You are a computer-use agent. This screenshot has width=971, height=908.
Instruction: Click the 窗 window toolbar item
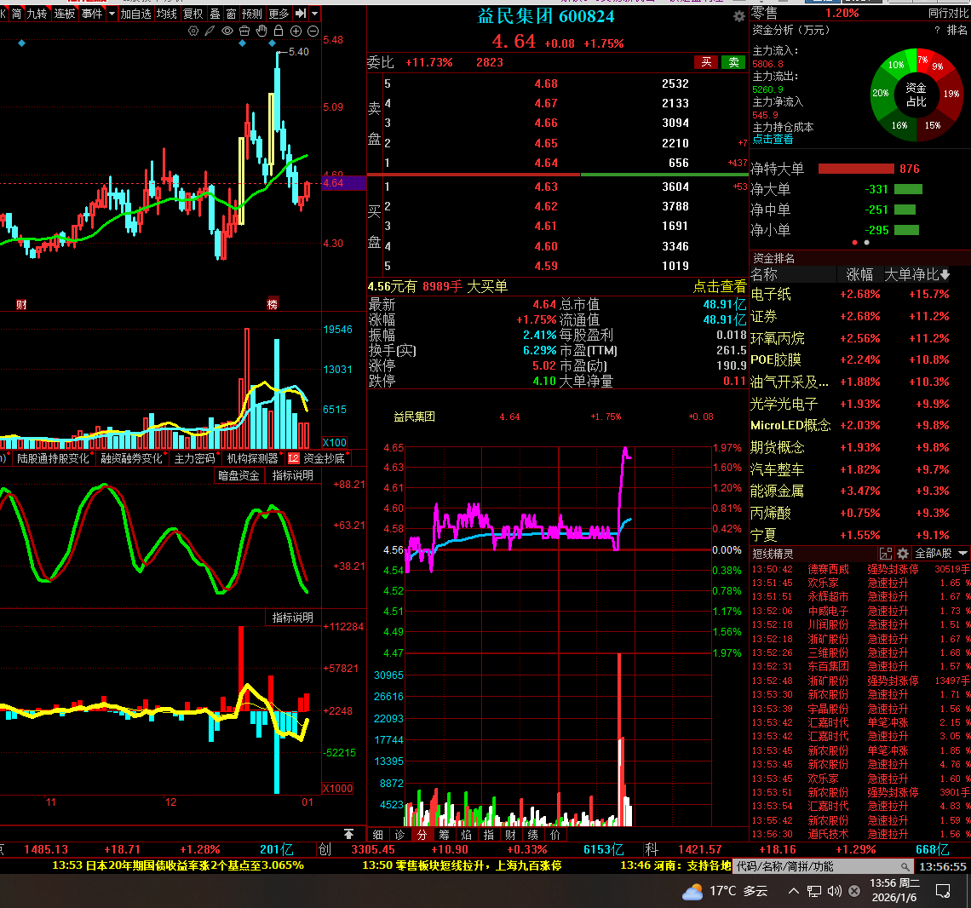point(231,14)
